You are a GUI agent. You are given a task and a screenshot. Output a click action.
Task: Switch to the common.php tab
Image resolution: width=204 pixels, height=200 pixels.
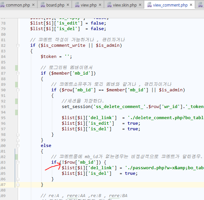pyautogui.click(x=18, y=5)
